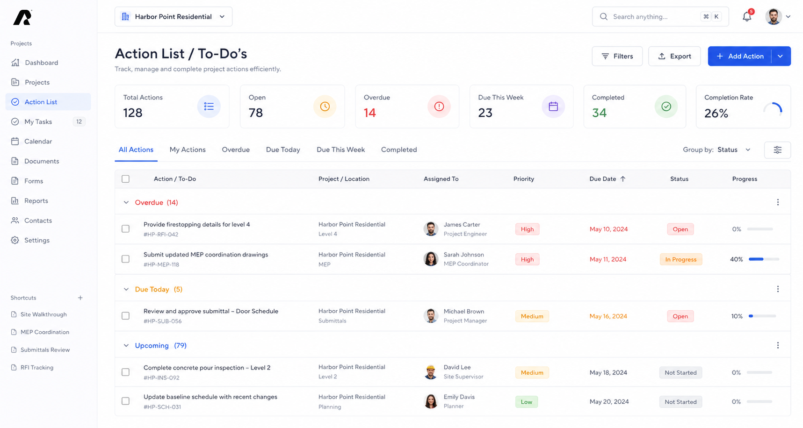This screenshot has width=803, height=428.
Task: Click the 0% progress bar for firestopping details
Action: point(760,229)
